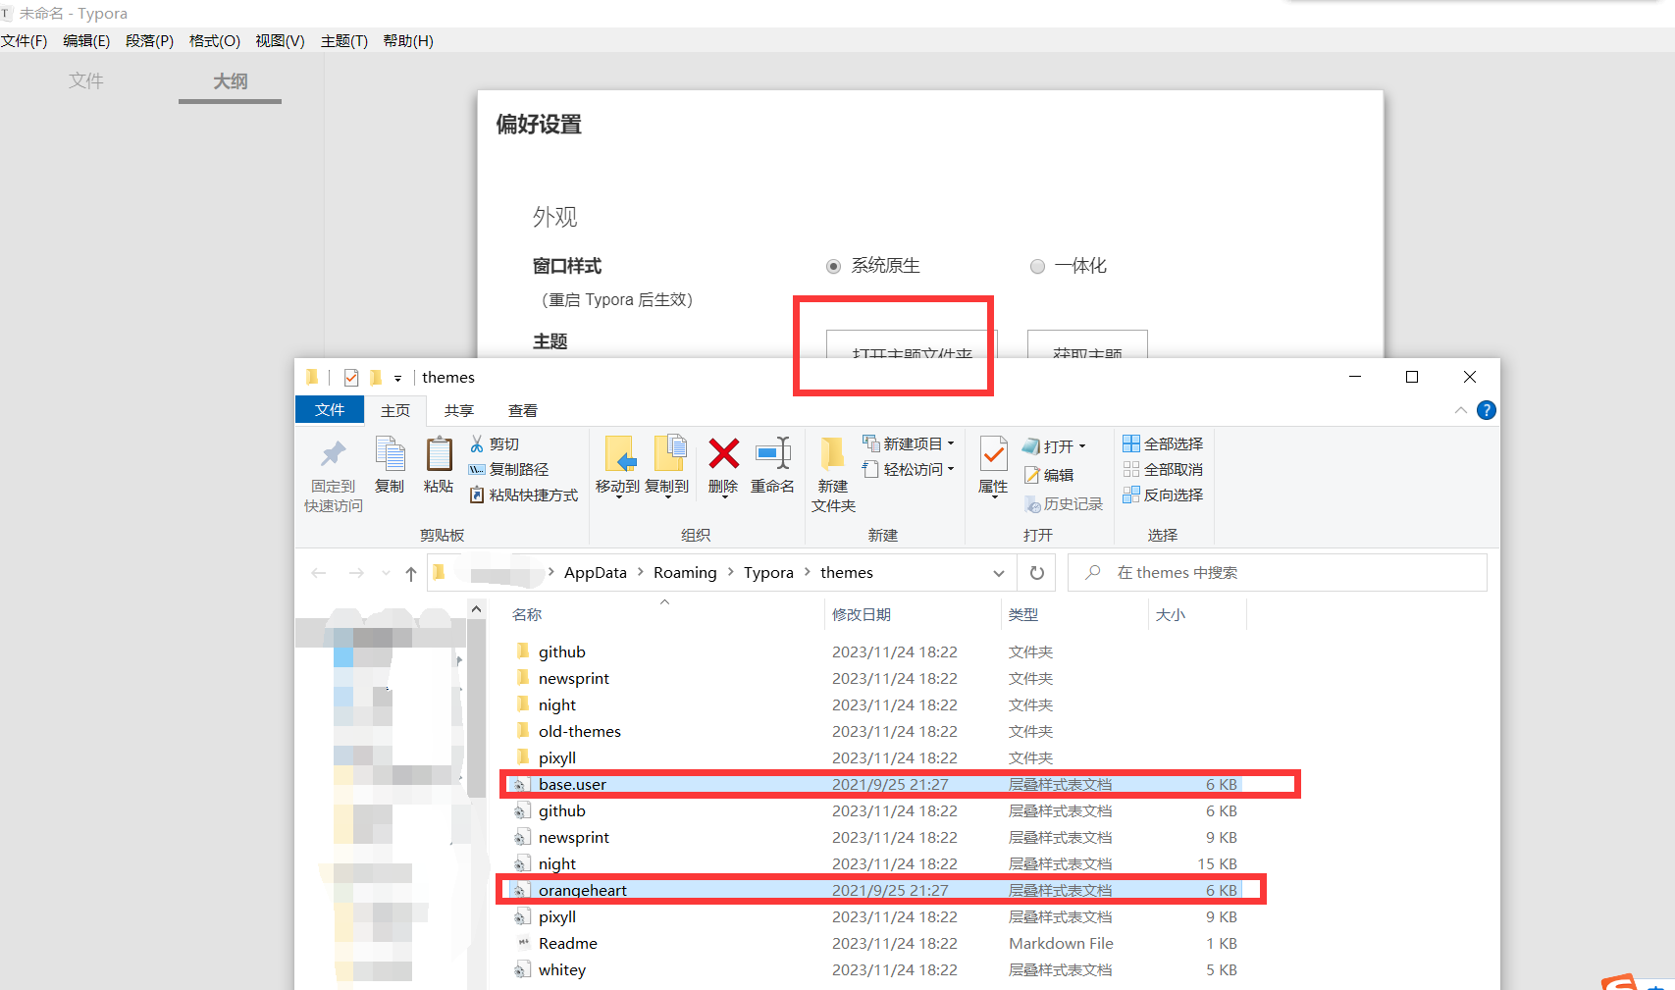Viewport: 1675px width, 990px height.
Task: Switch to the 共享 ribbon tab
Action: [459, 411]
